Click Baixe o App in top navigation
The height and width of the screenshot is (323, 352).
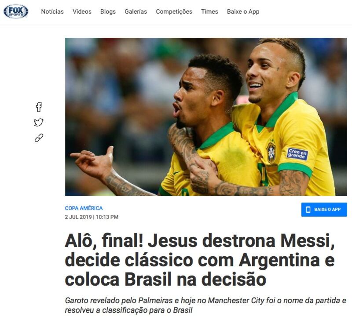point(243,12)
